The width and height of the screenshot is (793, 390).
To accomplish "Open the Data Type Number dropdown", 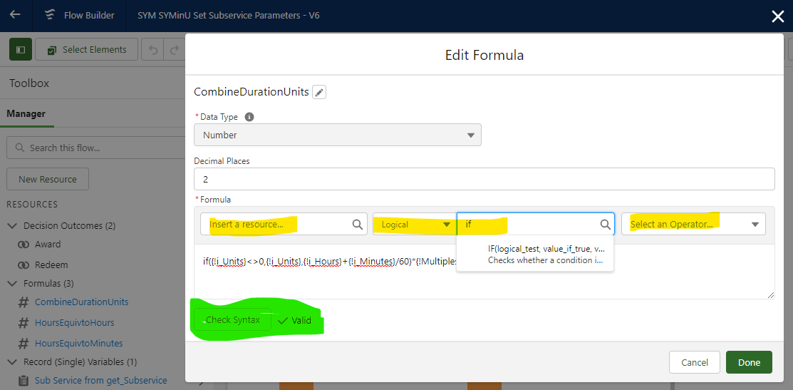I will (337, 135).
